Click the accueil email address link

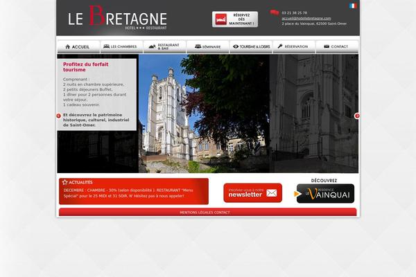306,18
